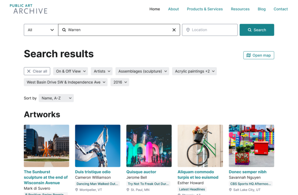This screenshot has width=298, height=195.
Task: Click the pin icon beside Salt Lake City, UT
Action: click(230, 190)
